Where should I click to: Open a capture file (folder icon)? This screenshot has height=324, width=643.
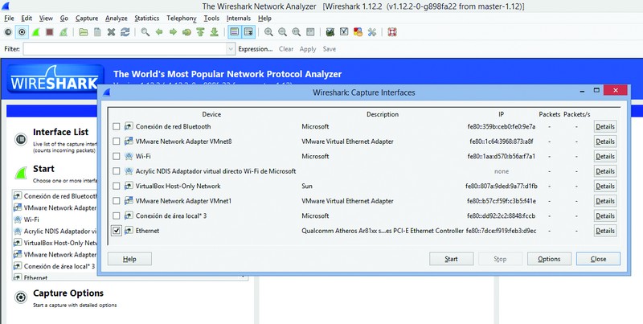(x=84, y=32)
